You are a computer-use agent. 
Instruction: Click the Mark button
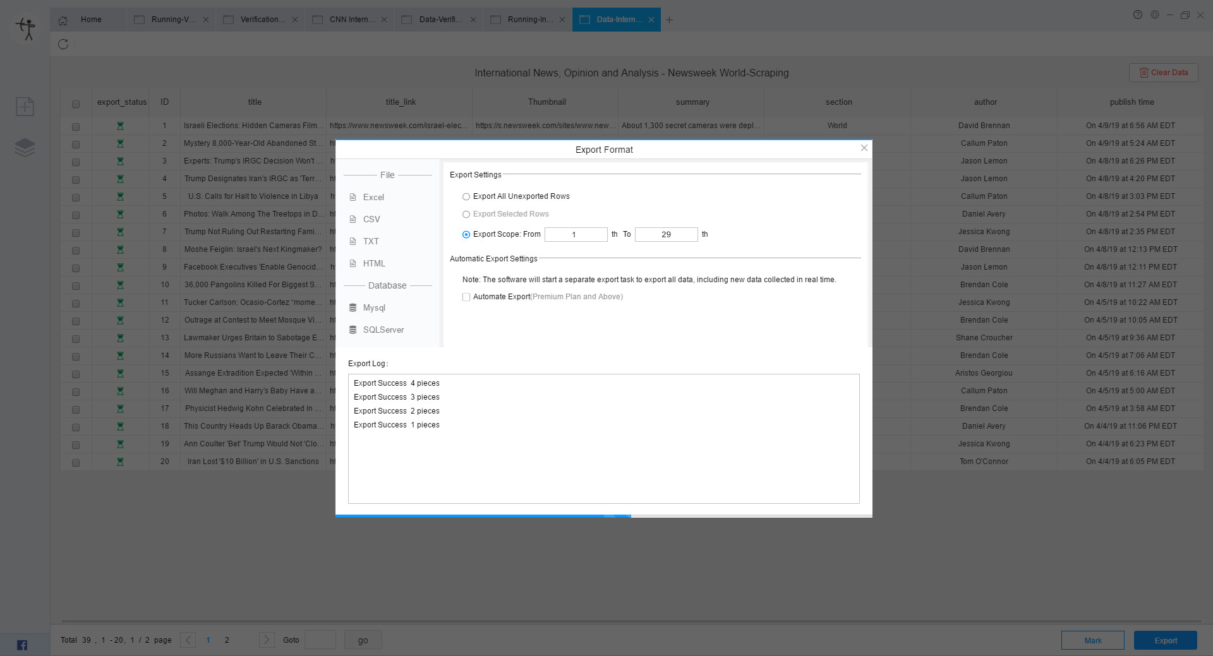point(1092,640)
